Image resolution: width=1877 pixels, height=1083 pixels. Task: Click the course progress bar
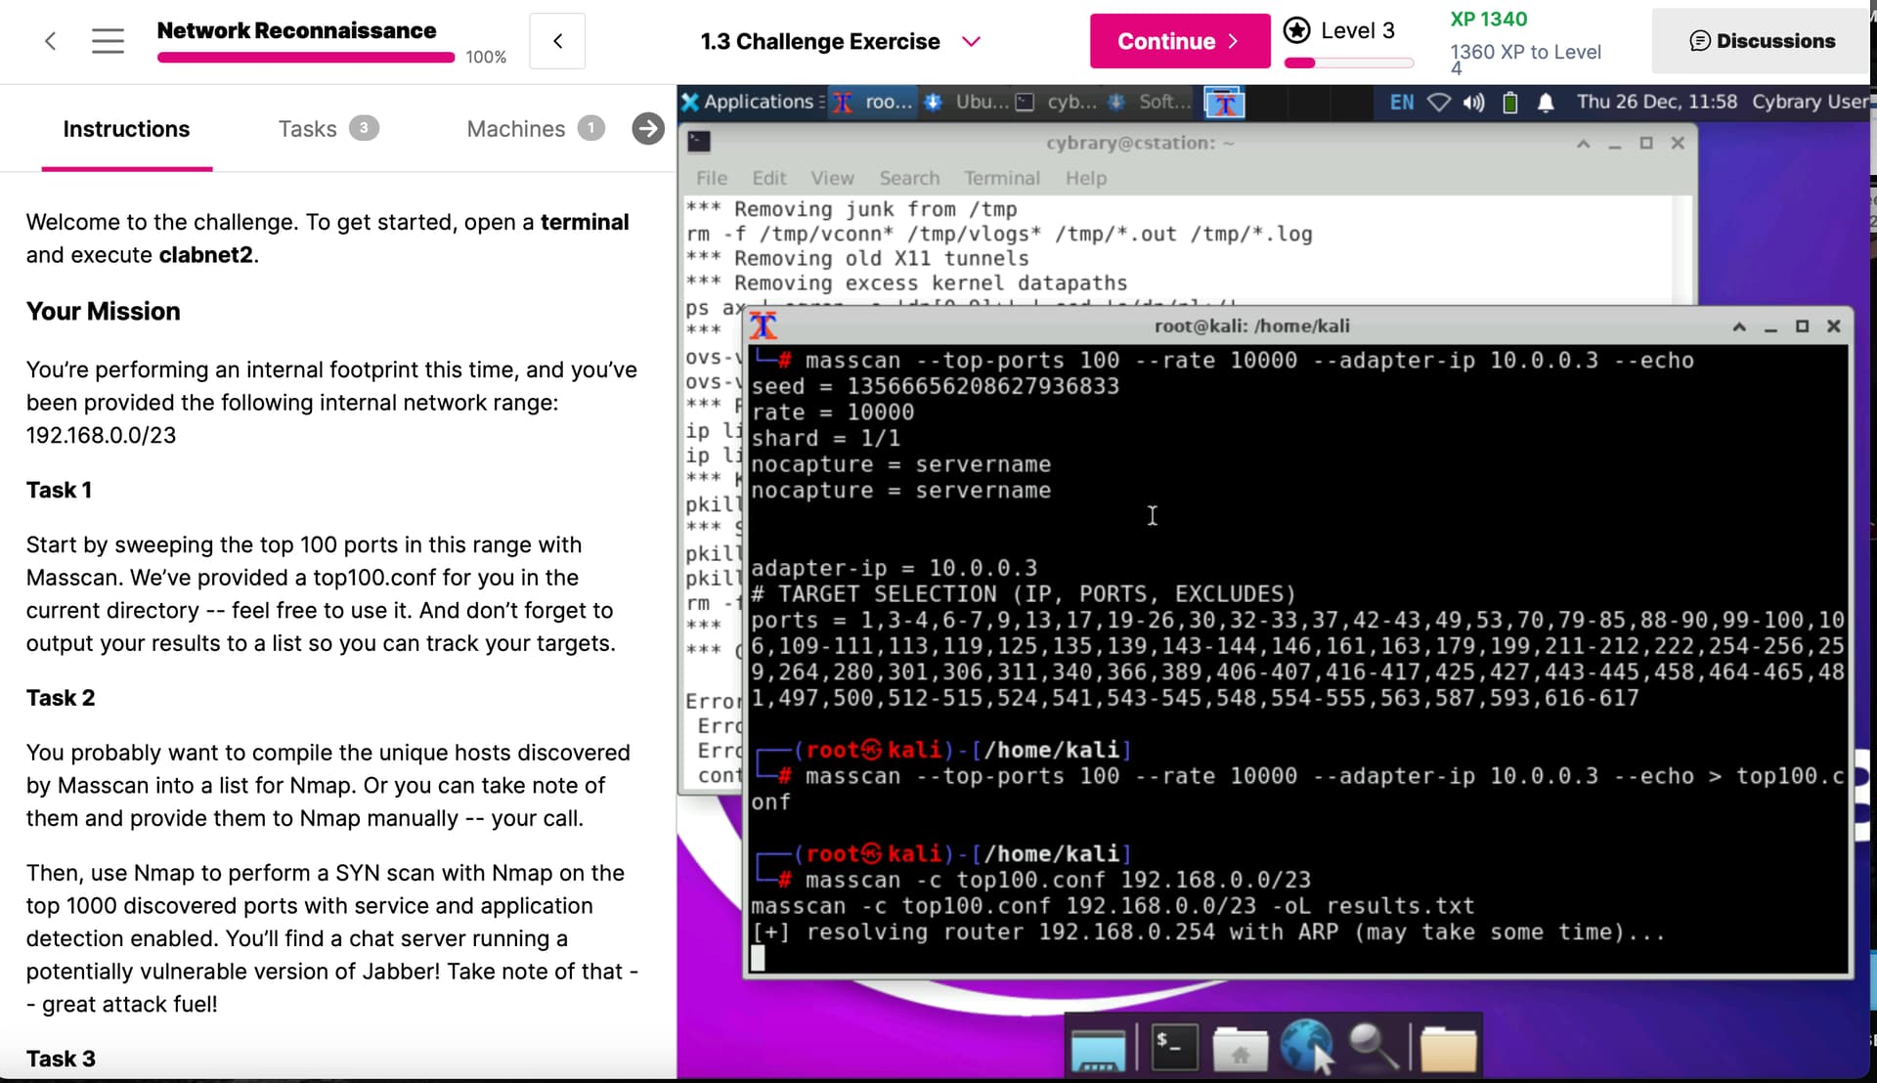305,58
